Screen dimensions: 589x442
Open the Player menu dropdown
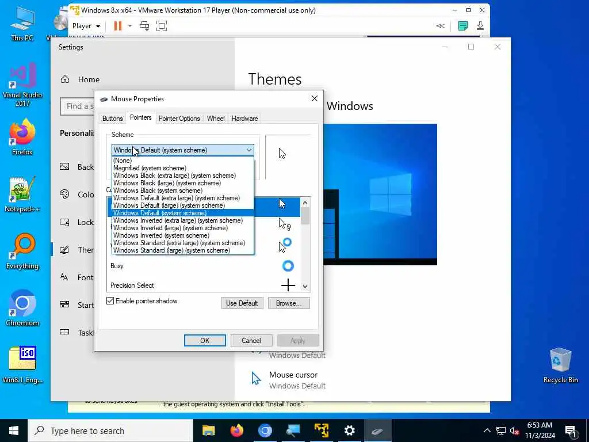coord(86,26)
